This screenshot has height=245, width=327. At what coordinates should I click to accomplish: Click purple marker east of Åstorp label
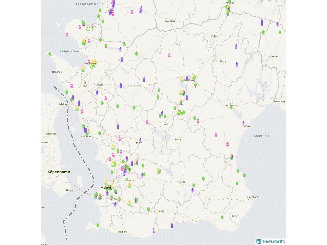click(x=121, y=86)
